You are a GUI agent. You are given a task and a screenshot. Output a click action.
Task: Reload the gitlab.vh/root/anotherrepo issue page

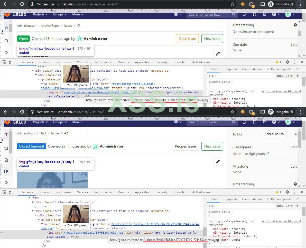(x=22, y=4)
